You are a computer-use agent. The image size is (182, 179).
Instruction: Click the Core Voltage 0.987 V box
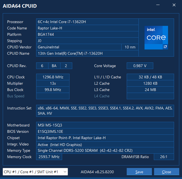pos(140,66)
